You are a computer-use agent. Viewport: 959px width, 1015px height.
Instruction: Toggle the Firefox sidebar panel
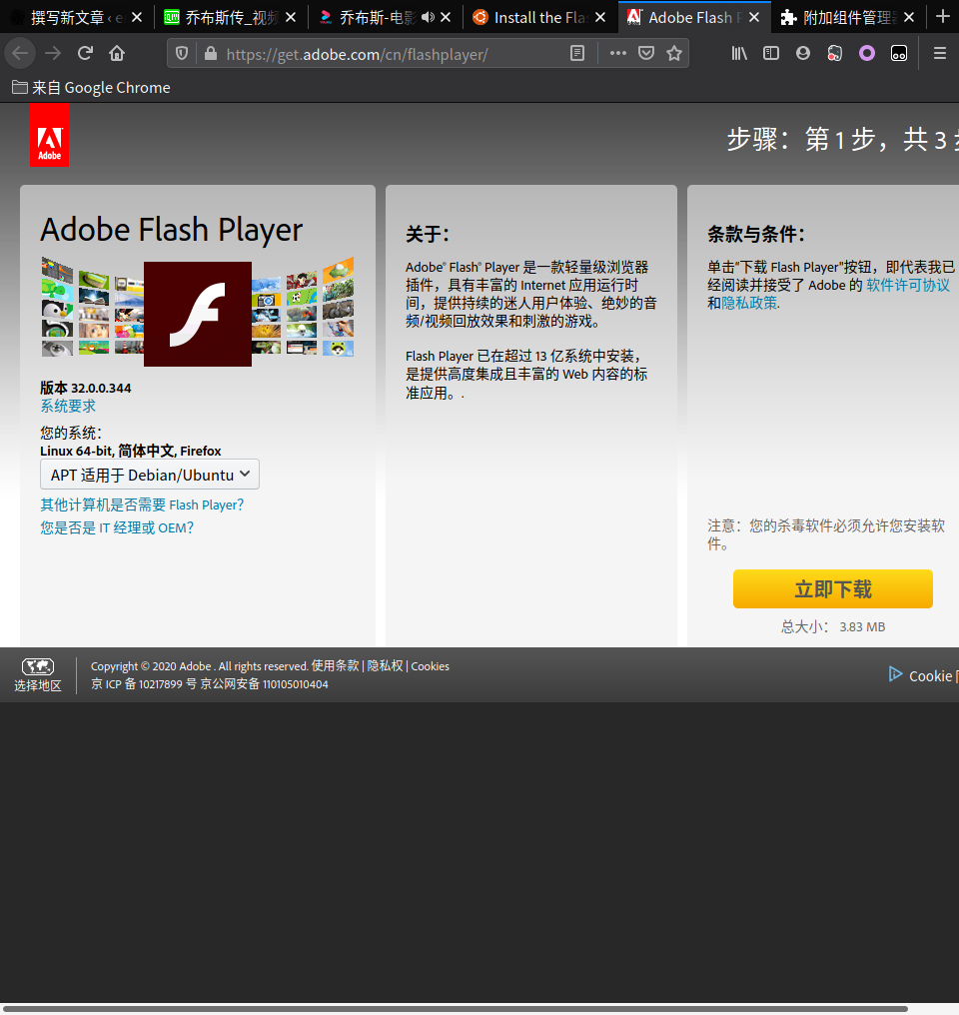(771, 53)
